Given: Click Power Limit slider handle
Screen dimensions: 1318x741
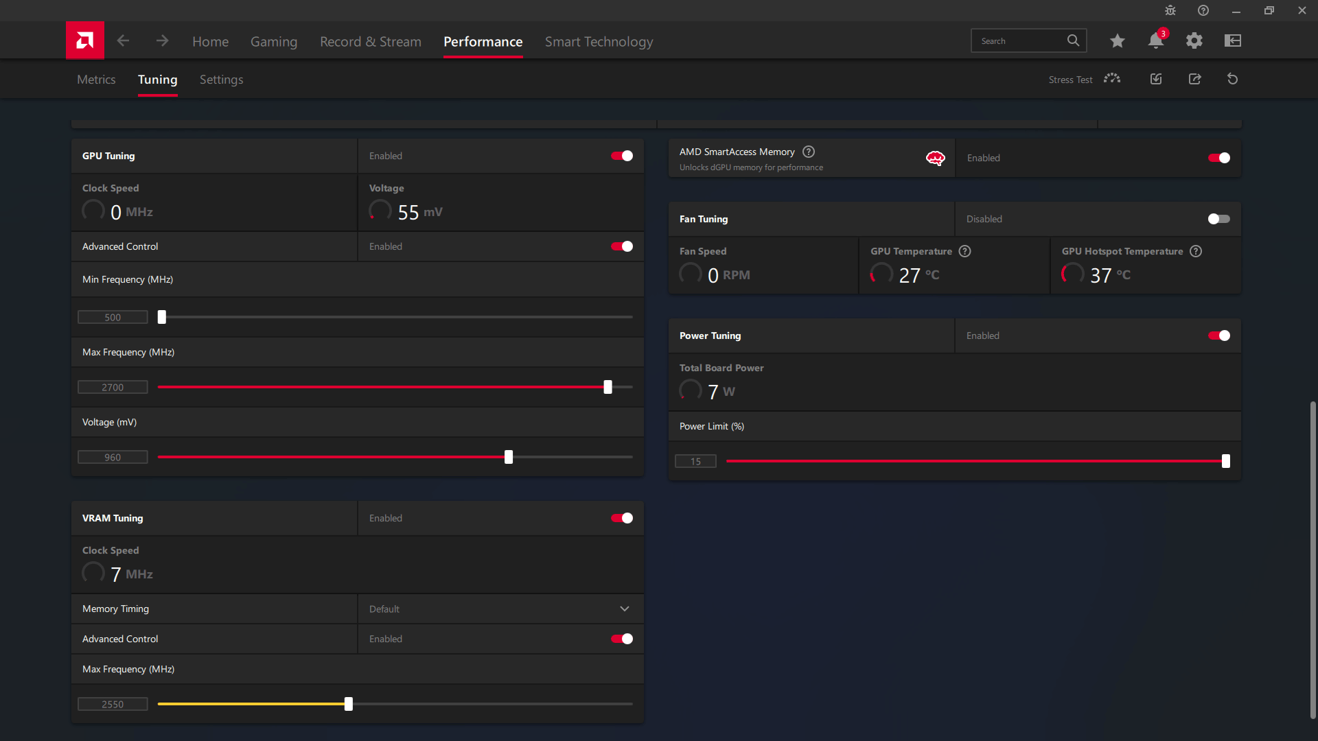Looking at the screenshot, I should click(x=1226, y=461).
